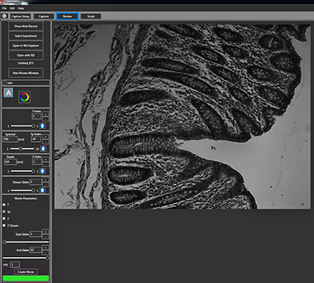The image size is (314, 283).
Task: Increment the Z Index value
Action: (46, 159)
